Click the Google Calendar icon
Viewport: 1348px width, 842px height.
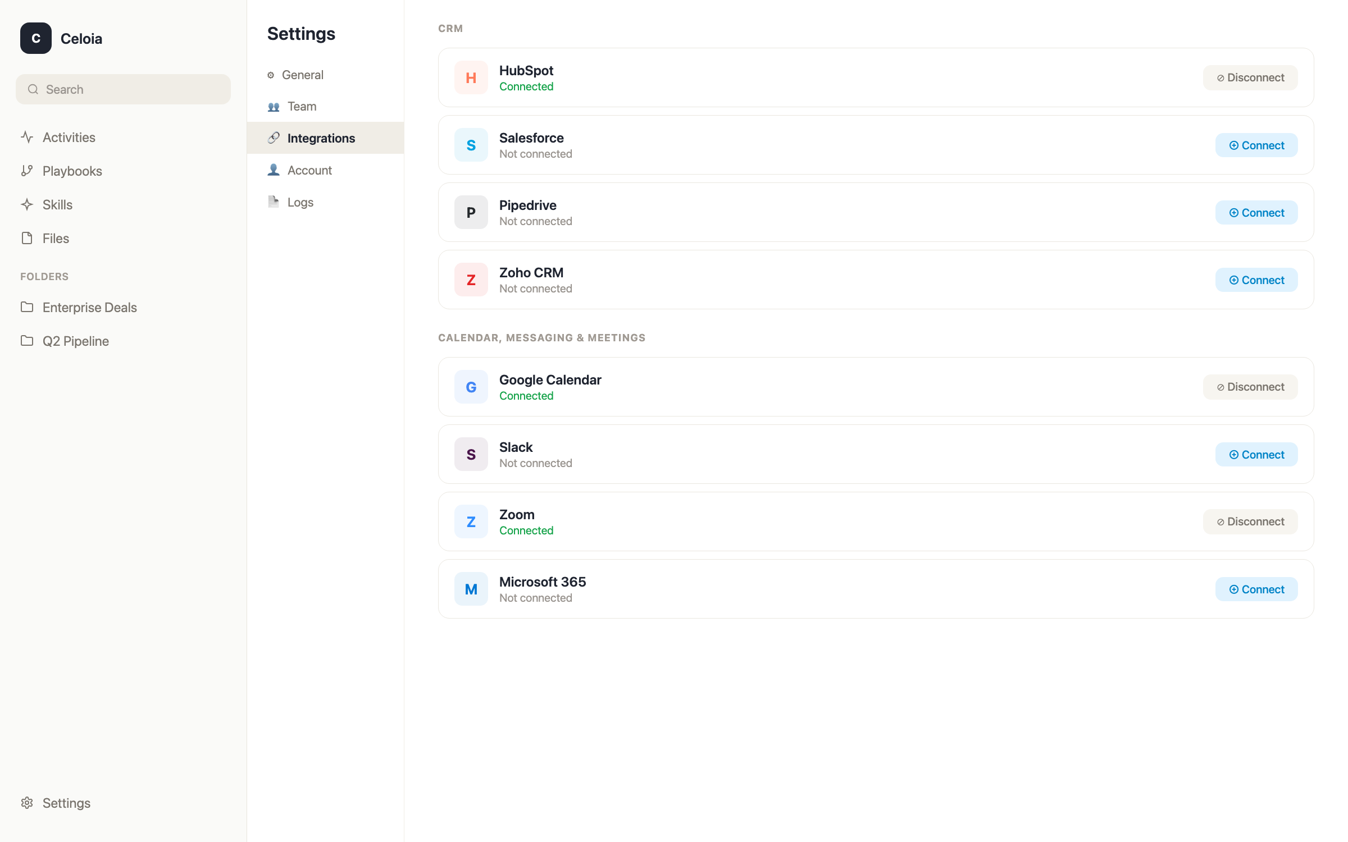coord(471,386)
